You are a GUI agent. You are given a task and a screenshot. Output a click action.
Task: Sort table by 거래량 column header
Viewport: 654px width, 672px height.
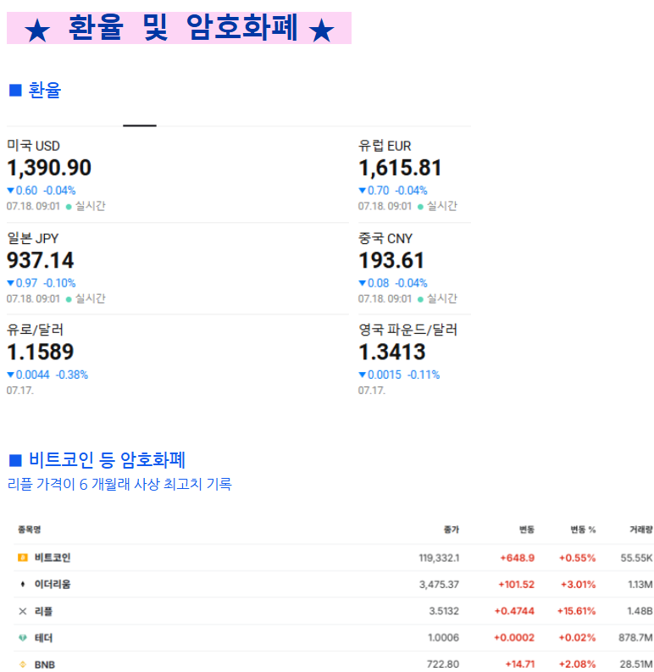(640, 530)
